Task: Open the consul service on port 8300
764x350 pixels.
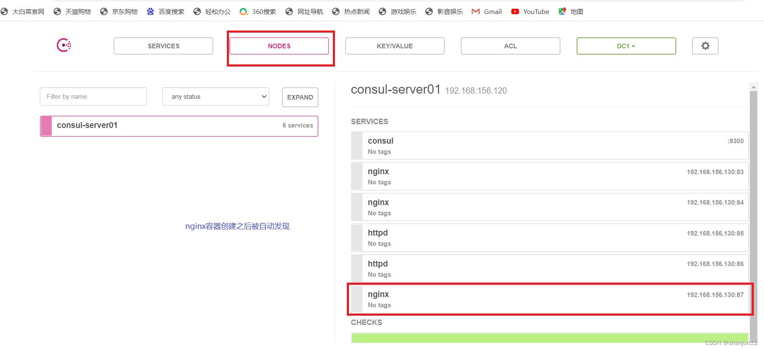Action: pos(550,146)
